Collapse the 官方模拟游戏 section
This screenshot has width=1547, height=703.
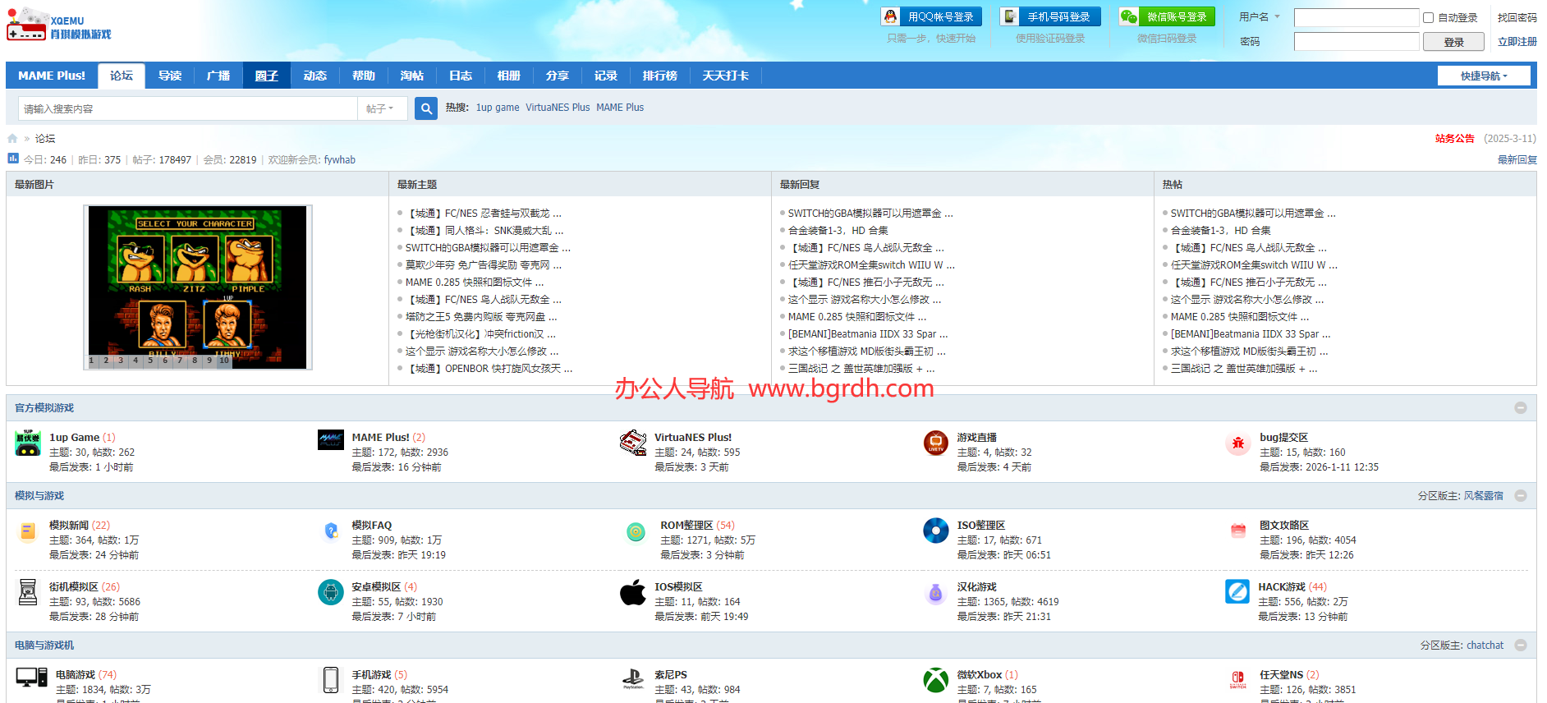click(x=1521, y=408)
